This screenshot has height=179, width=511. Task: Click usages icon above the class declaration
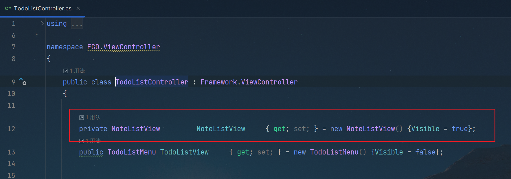(66, 71)
